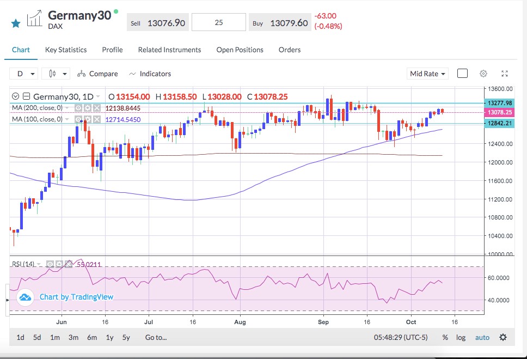527x359 pixels.
Task: Click the circled chevron collapse legend icon
Action: click(x=15, y=96)
